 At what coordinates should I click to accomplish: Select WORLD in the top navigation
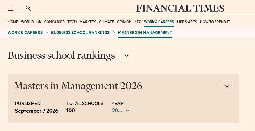(x=27, y=22)
